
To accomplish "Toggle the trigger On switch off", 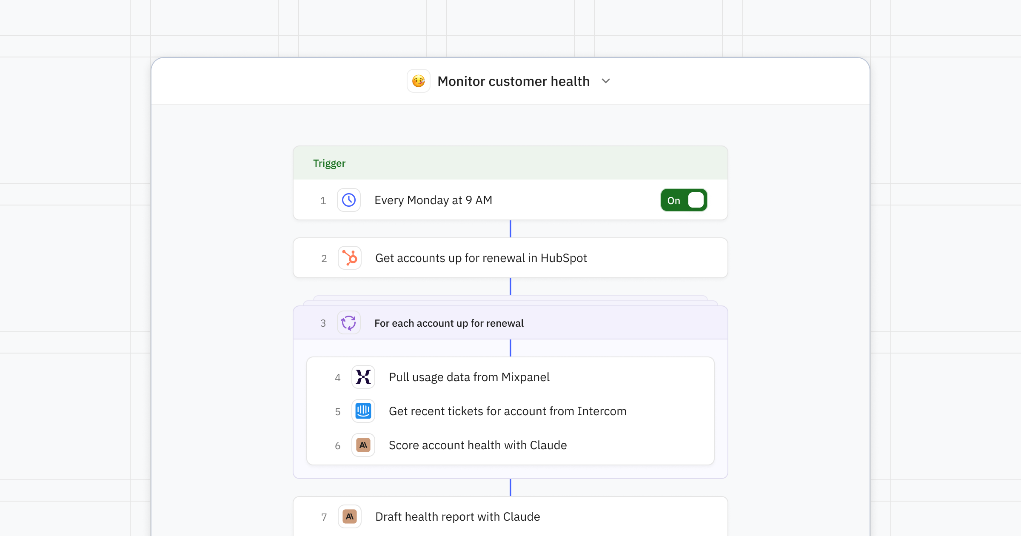I will click(x=684, y=200).
